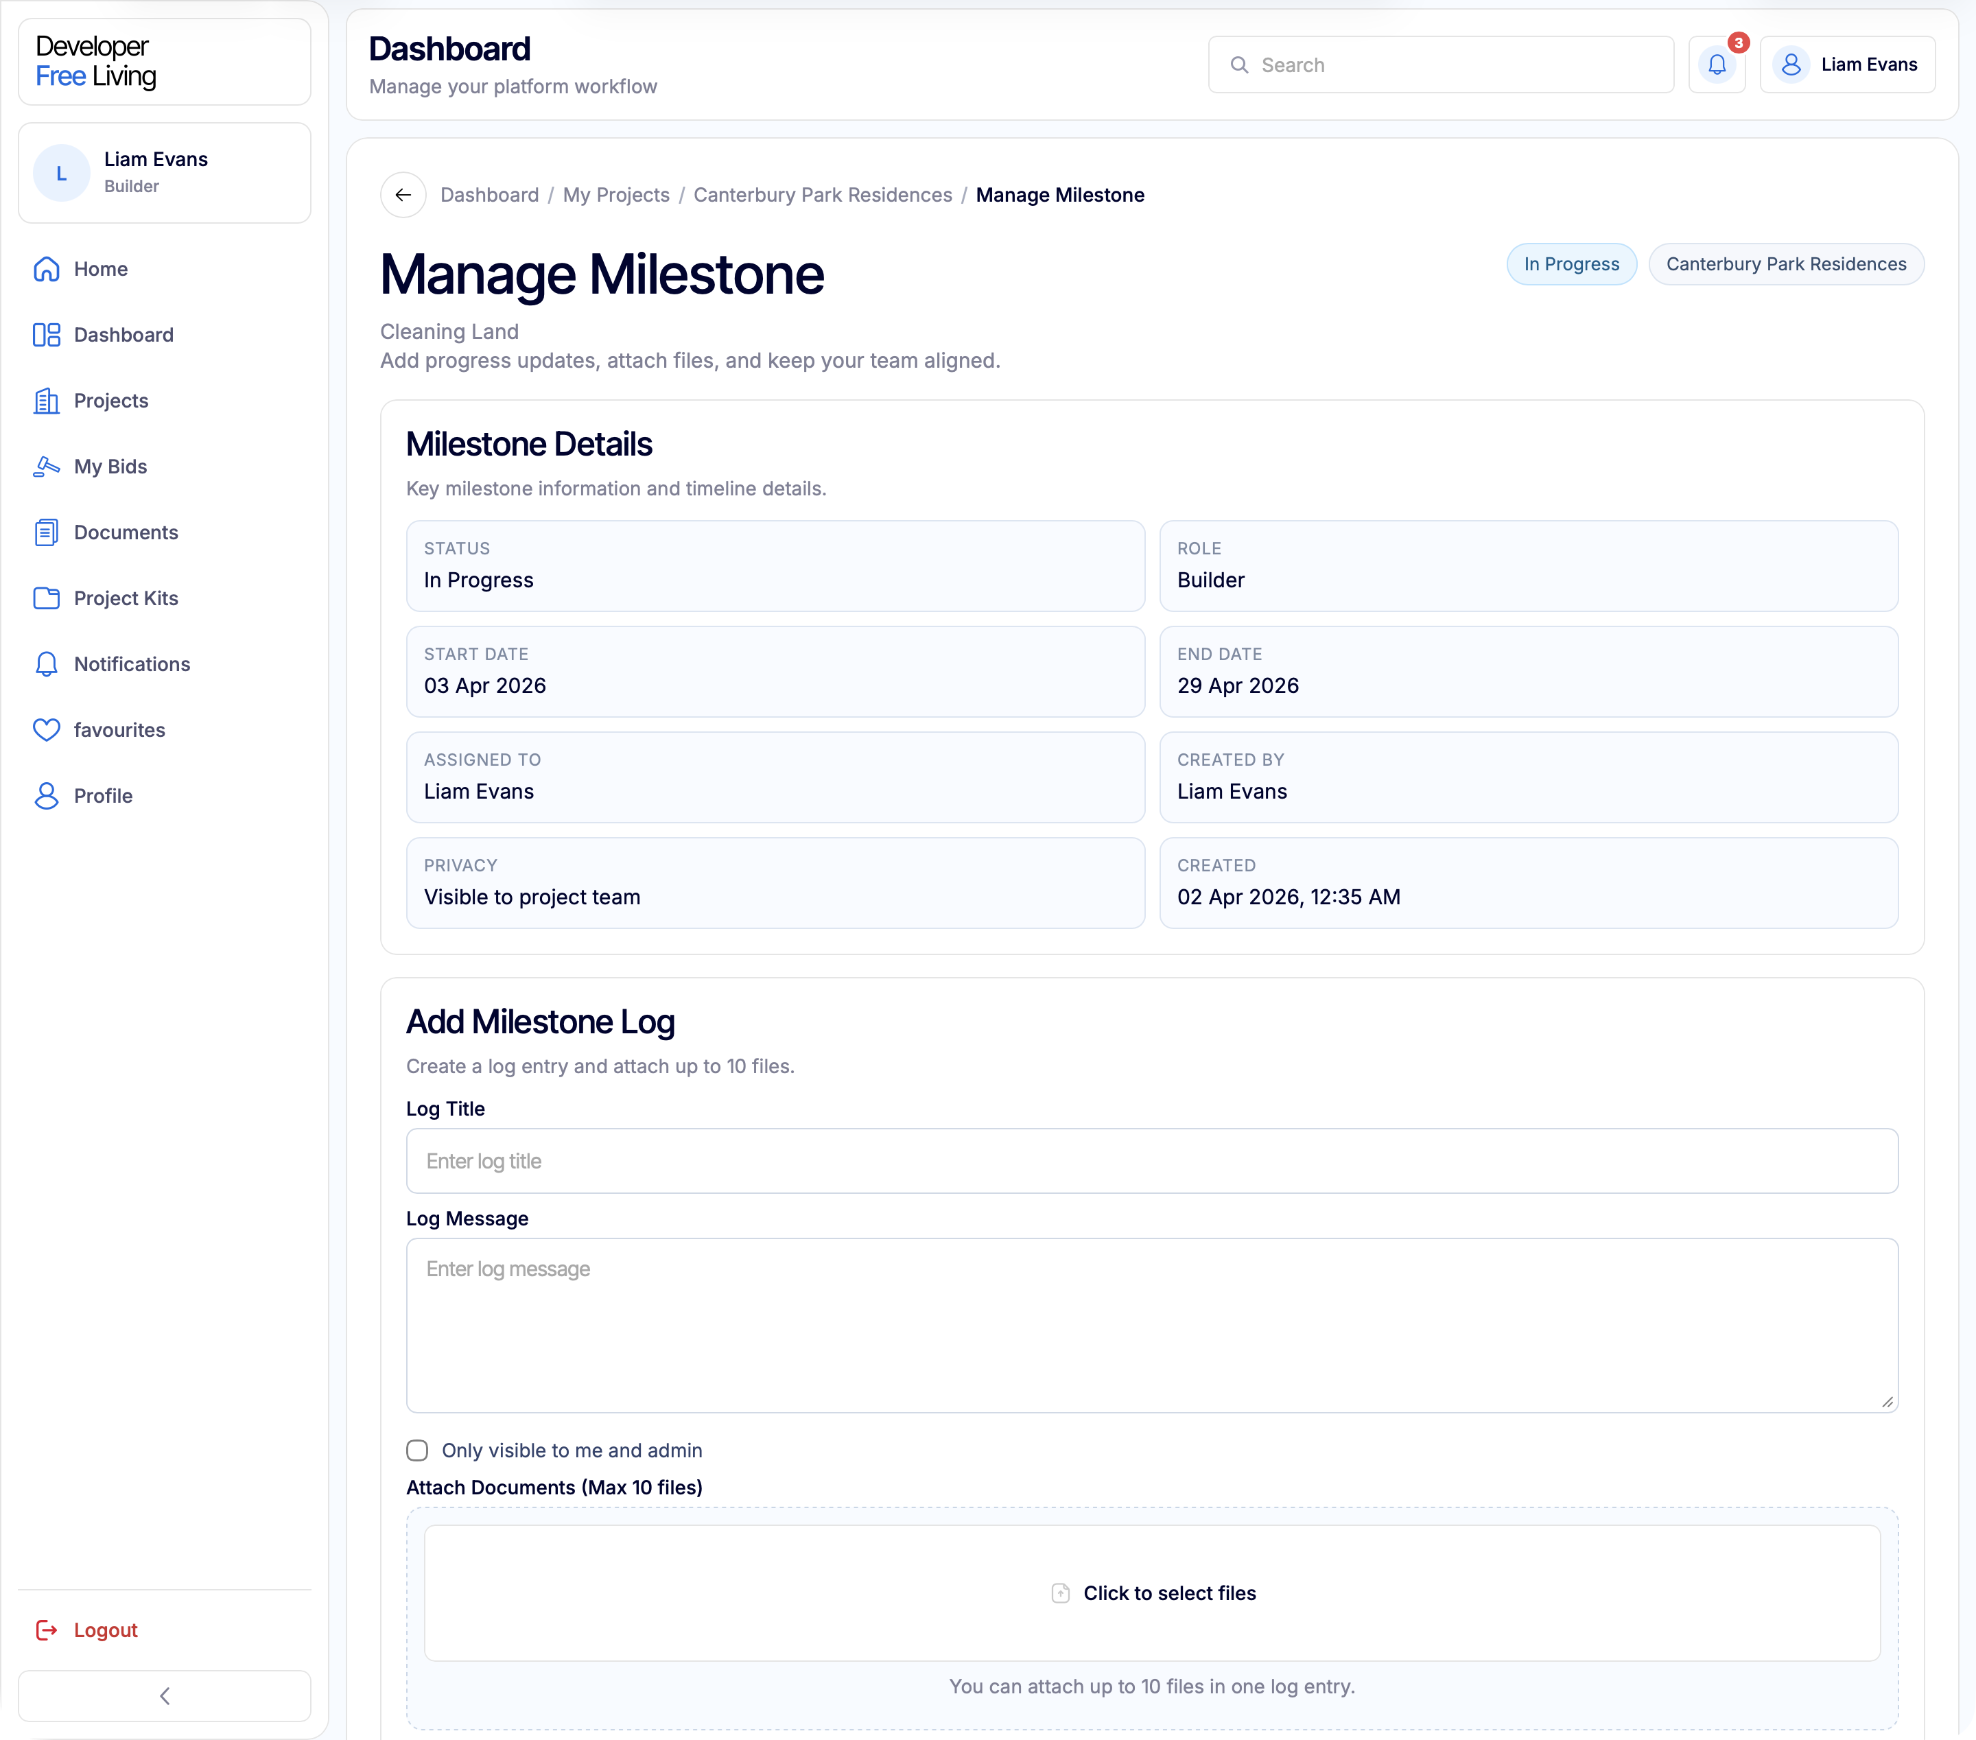The width and height of the screenshot is (1976, 1740).
Task: Follow the Dashboard breadcrumb link
Action: [489, 196]
